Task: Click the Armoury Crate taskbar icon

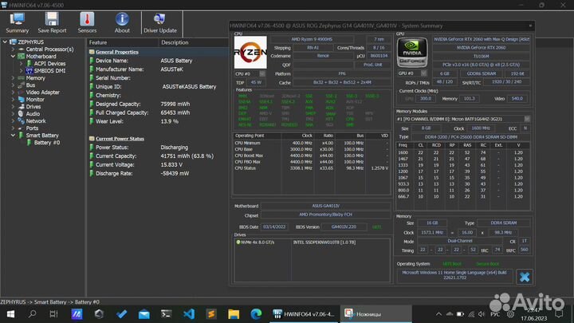Action: (x=99, y=314)
